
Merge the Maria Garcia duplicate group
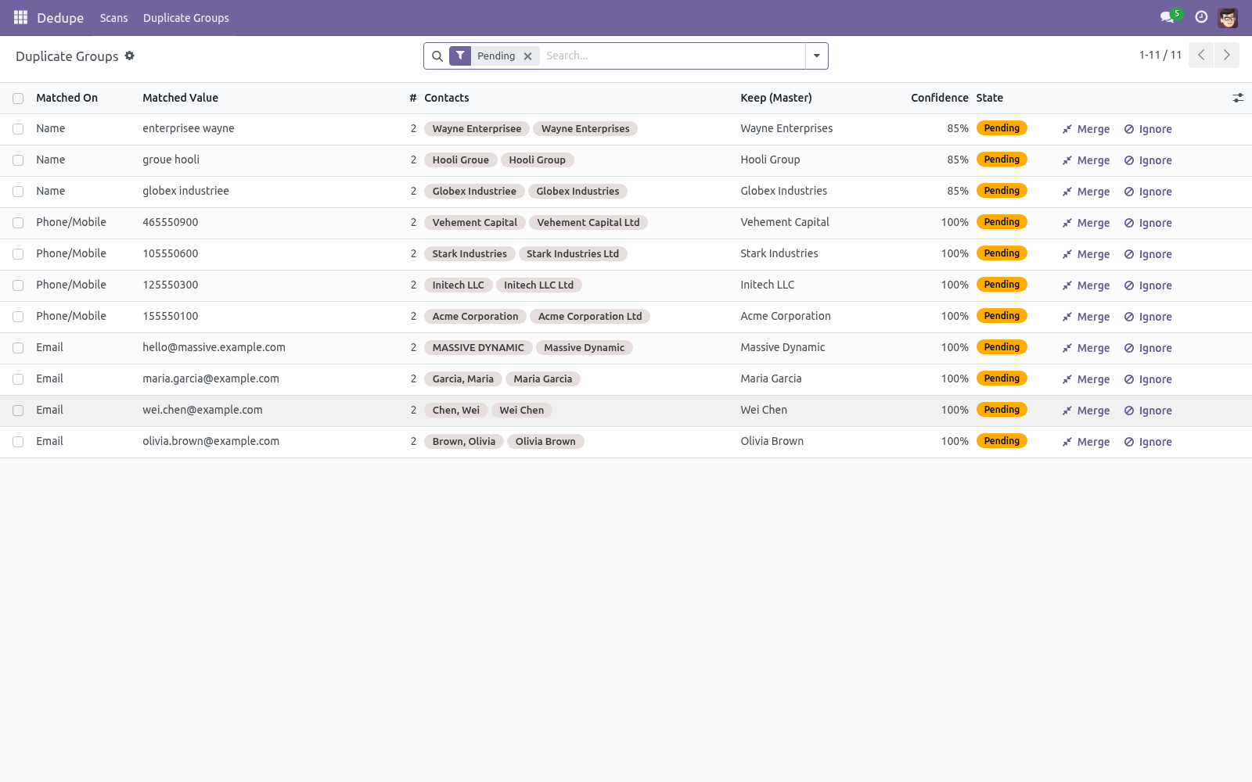[1086, 379]
